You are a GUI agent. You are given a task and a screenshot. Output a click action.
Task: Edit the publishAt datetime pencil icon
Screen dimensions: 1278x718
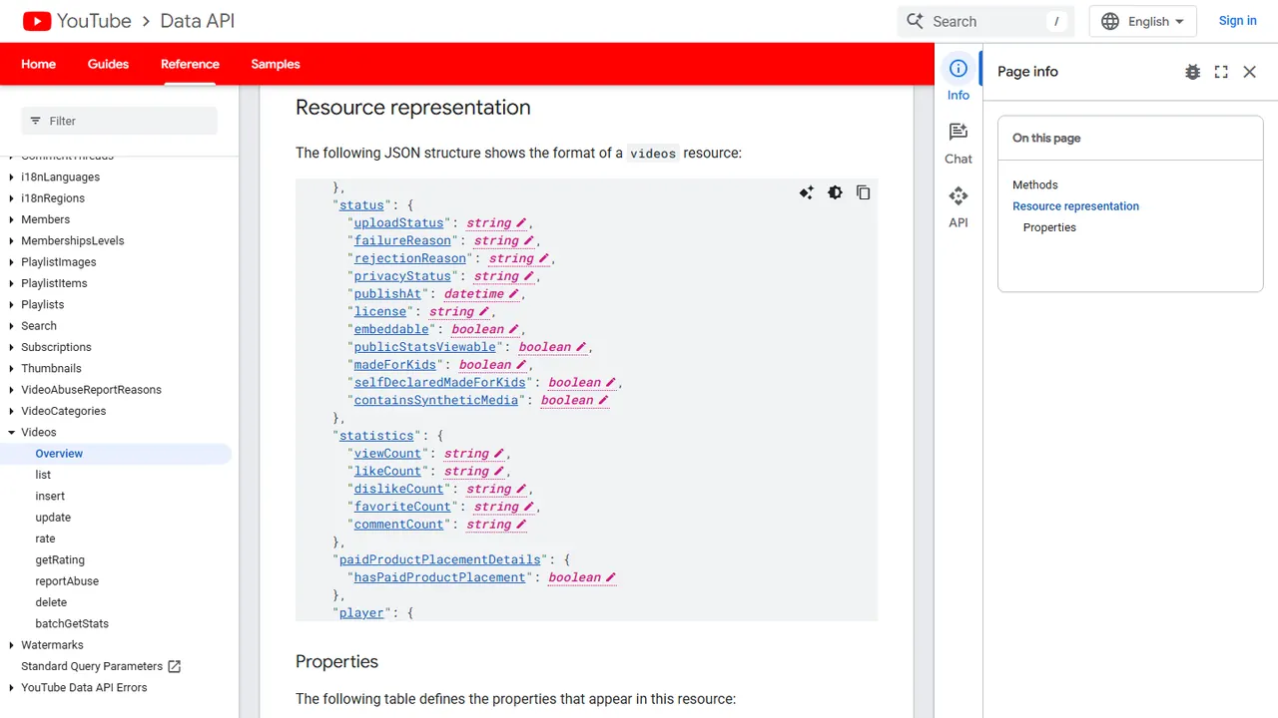pos(513,294)
